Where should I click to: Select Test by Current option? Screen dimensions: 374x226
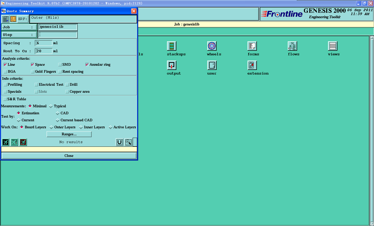coord(19,120)
